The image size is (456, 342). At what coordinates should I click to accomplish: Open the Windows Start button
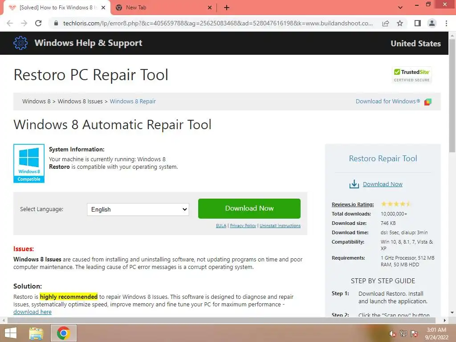click(11, 333)
